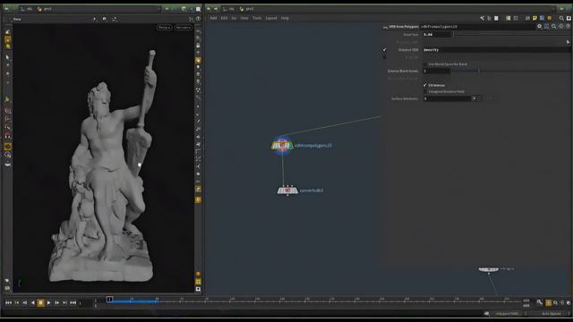Click the highlighted light icon in viewport right toolbar
Viewport: 573px width, 322px height.
coord(198,60)
